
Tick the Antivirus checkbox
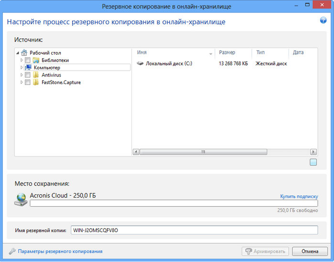point(28,75)
